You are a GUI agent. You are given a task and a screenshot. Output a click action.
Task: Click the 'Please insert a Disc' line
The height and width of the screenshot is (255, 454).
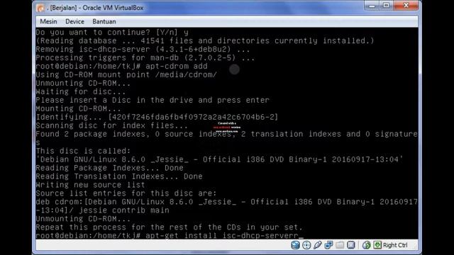pos(153,101)
